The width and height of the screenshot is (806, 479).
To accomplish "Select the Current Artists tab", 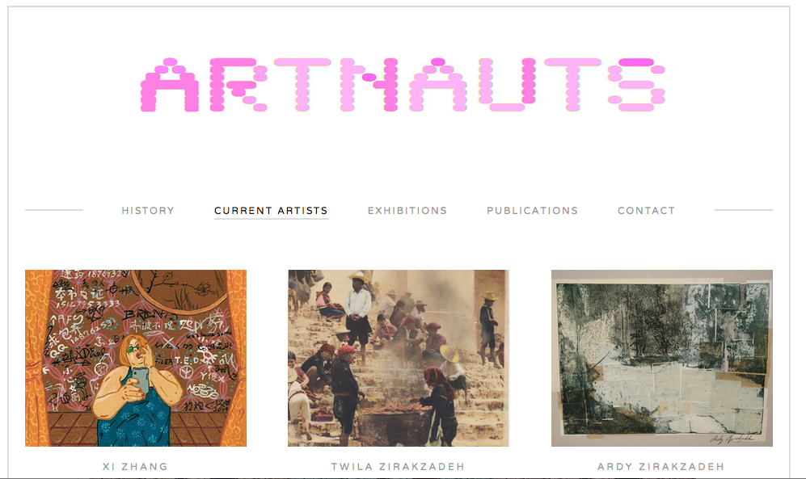I will point(271,211).
